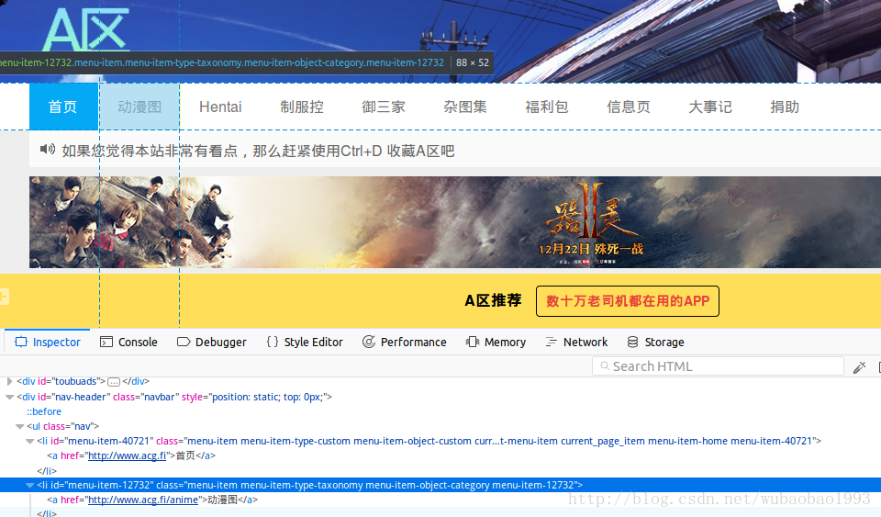Image resolution: width=881 pixels, height=517 pixels.
Task: Open the http://www.acg.fi/anime link in markup
Action: (x=143, y=500)
